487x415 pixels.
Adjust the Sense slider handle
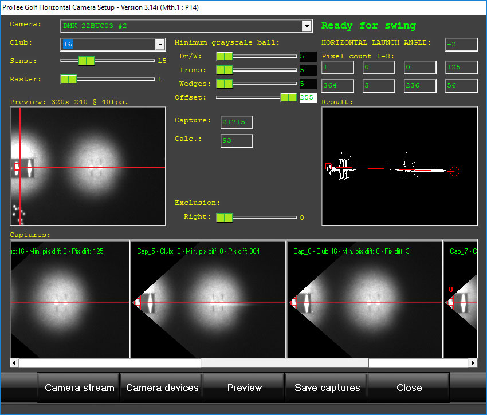click(x=87, y=61)
